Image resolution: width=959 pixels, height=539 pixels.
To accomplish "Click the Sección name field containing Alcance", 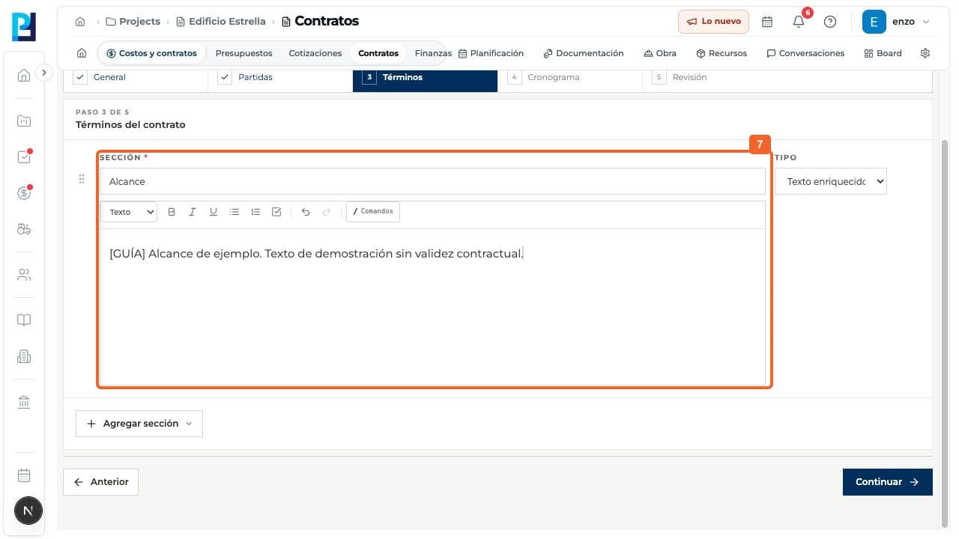I will [x=432, y=181].
